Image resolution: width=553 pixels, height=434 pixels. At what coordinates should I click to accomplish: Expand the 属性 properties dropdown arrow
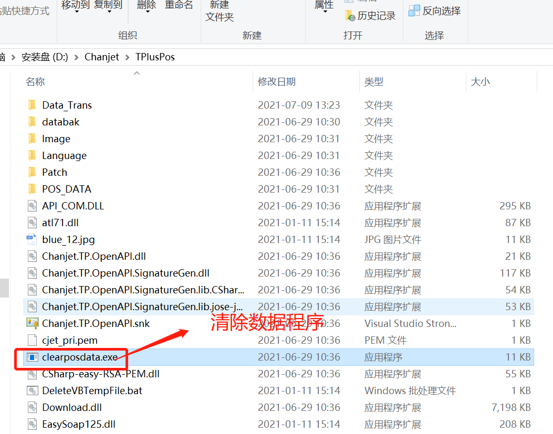(x=325, y=12)
